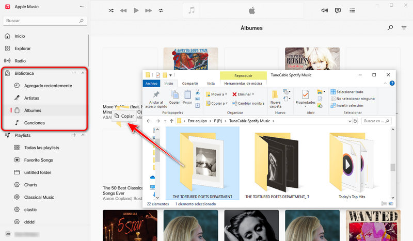Click the Cortar scissors icon

coord(198,92)
